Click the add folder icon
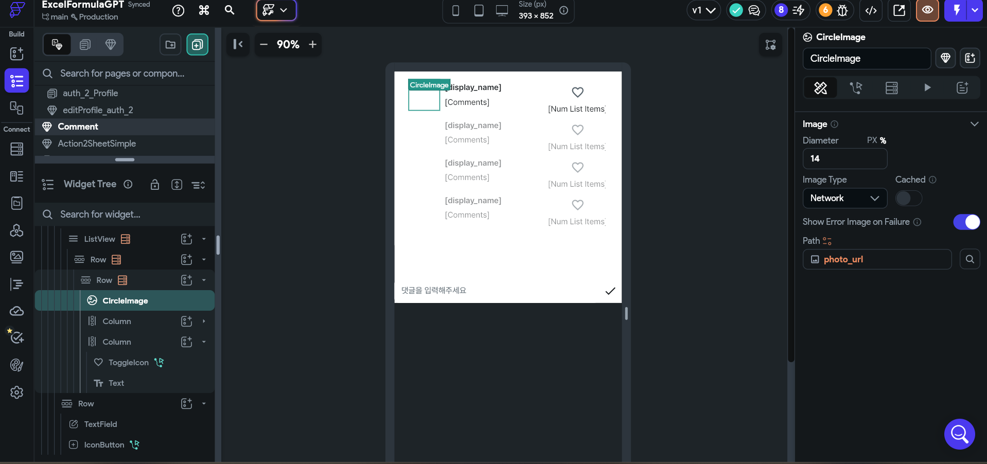 (170, 45)
